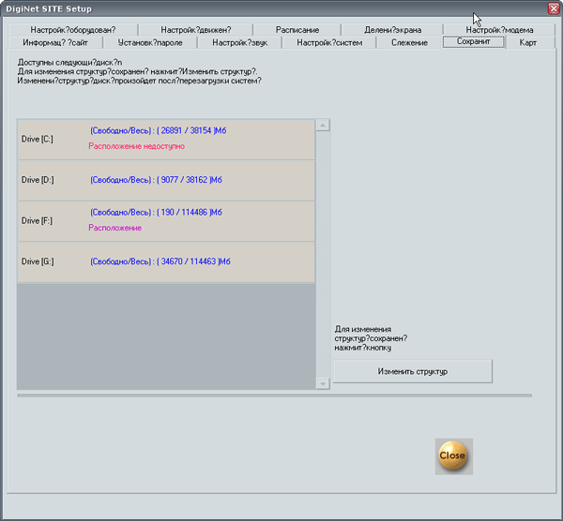Image resolution: width=563 pixels, height=521 pixels.
Task: Select the Сохранит tab
Action: click(473, 41)
